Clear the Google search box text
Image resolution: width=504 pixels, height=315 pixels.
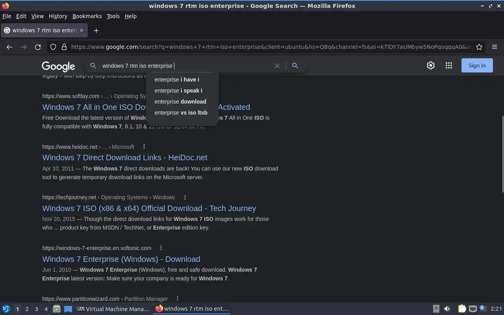point(277,66)
